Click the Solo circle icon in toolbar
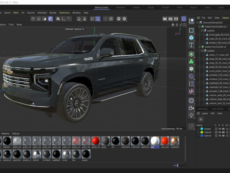The width and height of the screenshot is (230, 173). (111, 19)
